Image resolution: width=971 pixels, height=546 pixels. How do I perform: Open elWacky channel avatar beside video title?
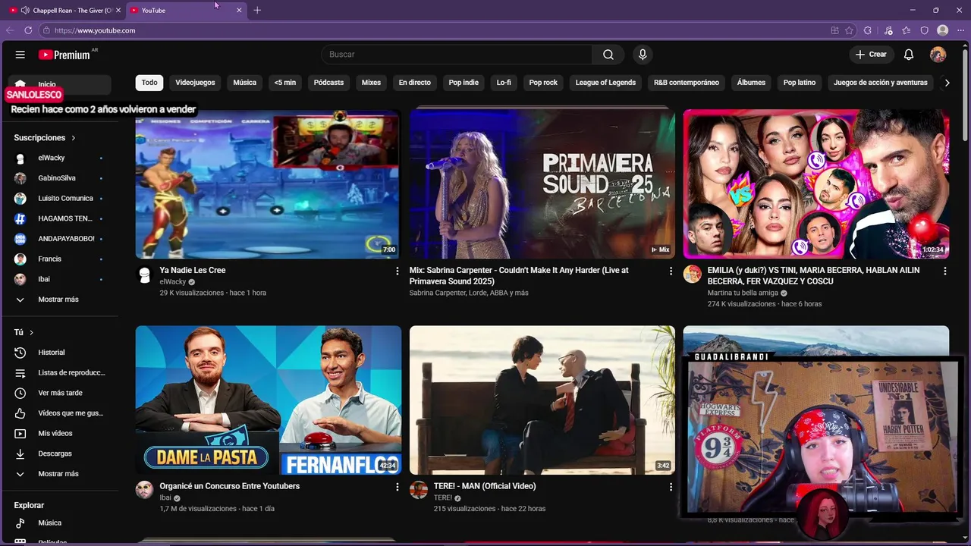[144, 275]
